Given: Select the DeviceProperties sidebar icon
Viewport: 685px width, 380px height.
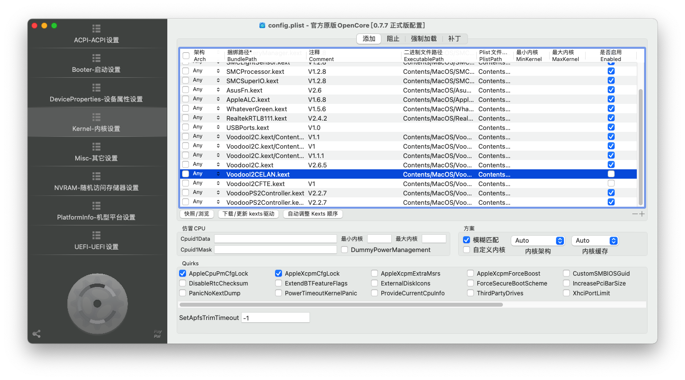Looking at the screenshot, I should pos(96,88).
